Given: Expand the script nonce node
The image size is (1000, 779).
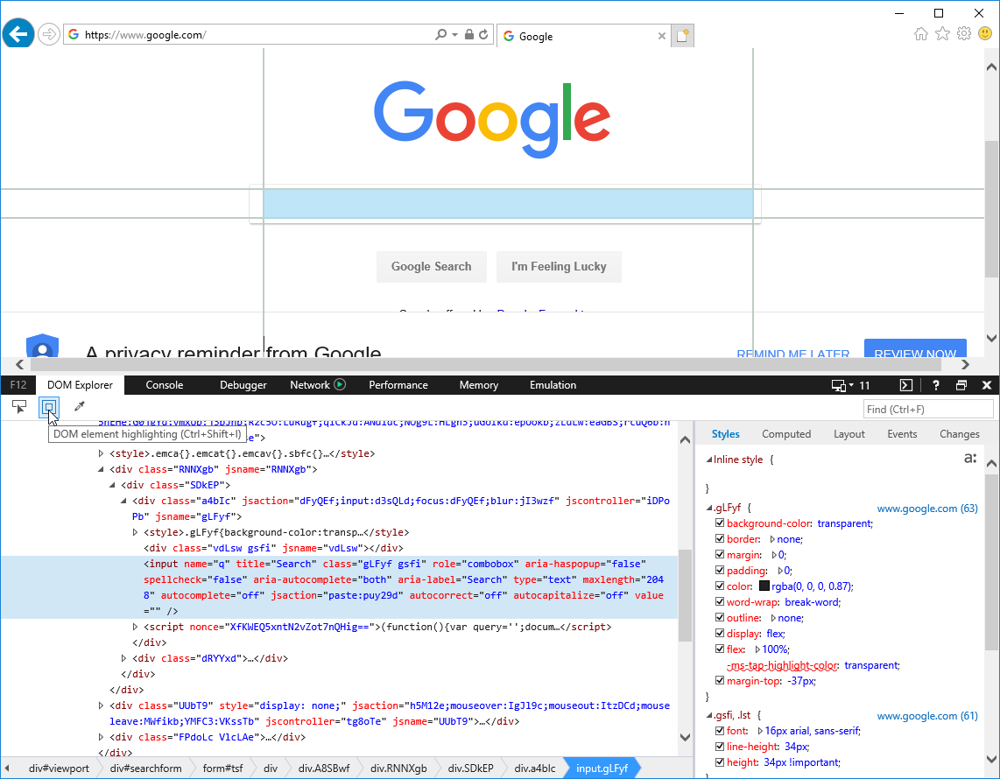Looking at the screenshot, I should 135,627.
